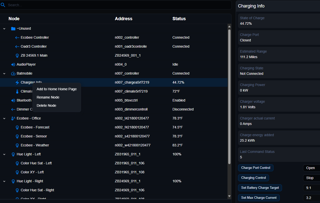Click the lightning bolt icon on Charging Info
320x203 pixels.
[17, 82]
